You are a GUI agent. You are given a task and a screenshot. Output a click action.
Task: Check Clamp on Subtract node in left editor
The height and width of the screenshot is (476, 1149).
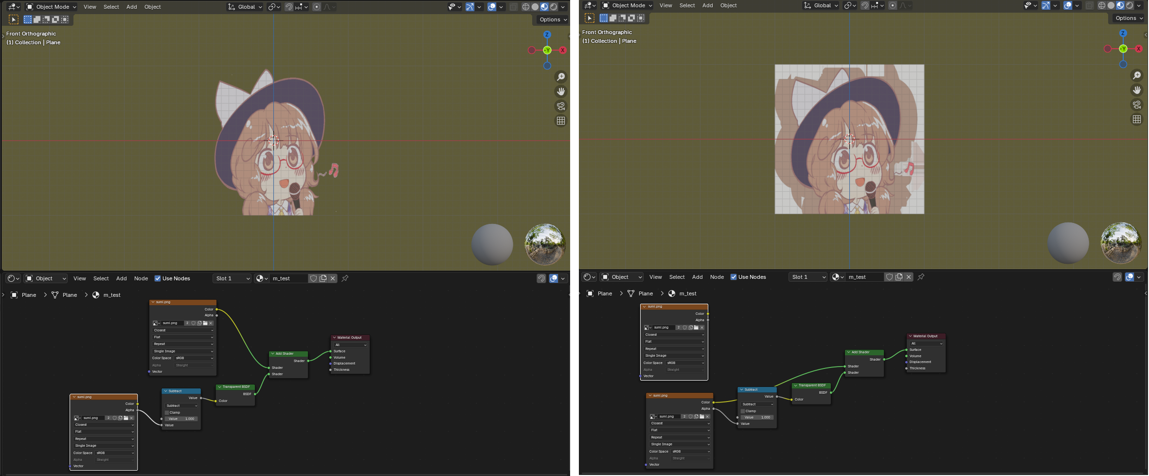(x=167, y=412)
